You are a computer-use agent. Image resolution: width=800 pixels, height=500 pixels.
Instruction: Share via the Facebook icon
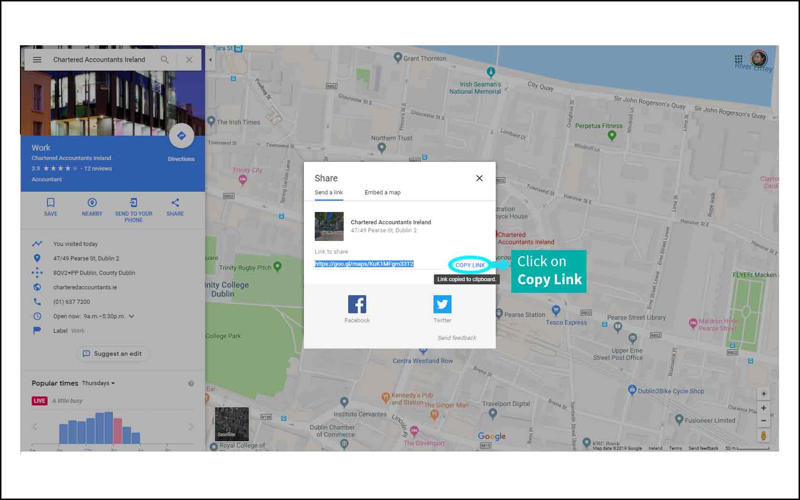click(357, 304)
